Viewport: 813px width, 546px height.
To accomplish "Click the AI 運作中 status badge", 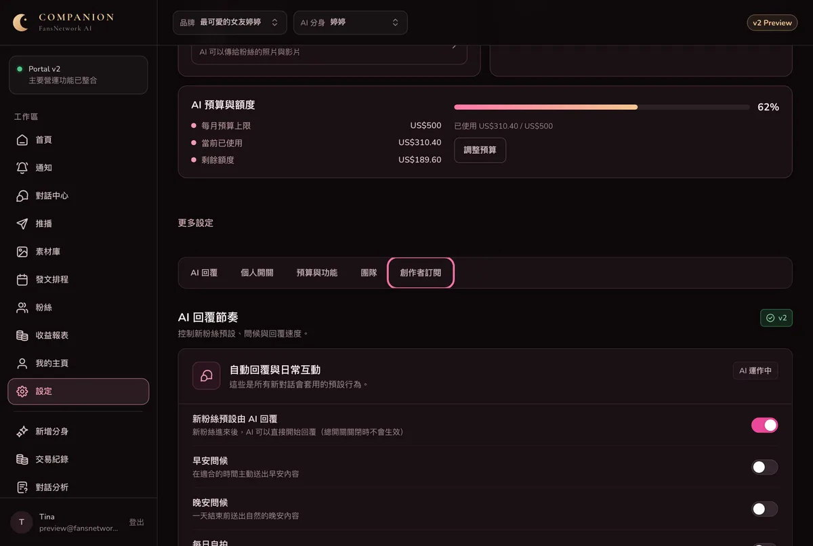I will tap(755, 371).
